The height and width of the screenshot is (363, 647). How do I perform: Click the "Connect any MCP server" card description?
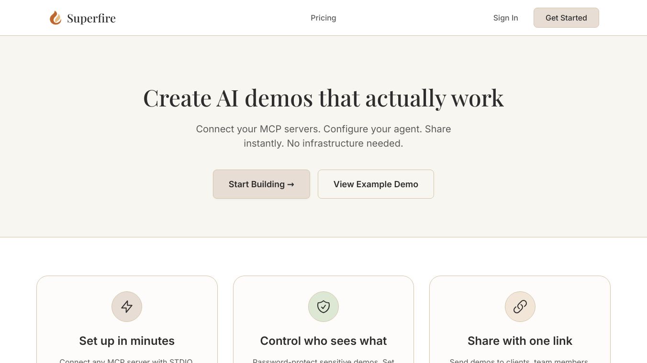coord(126,361)
